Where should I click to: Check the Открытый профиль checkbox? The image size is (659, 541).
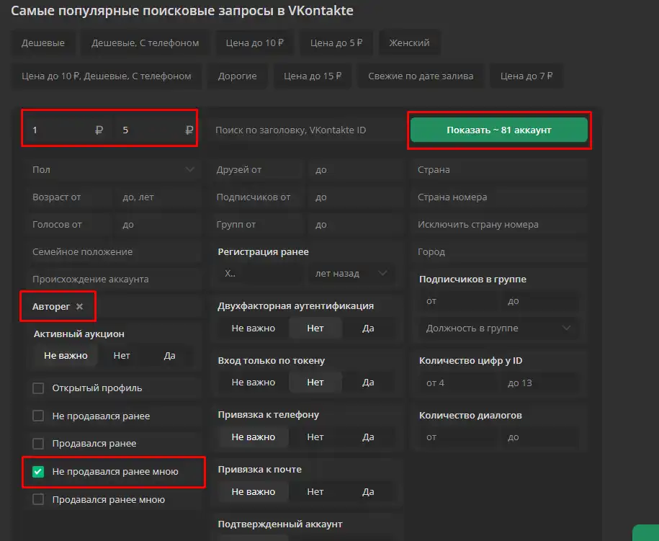[x=39, y=388]
